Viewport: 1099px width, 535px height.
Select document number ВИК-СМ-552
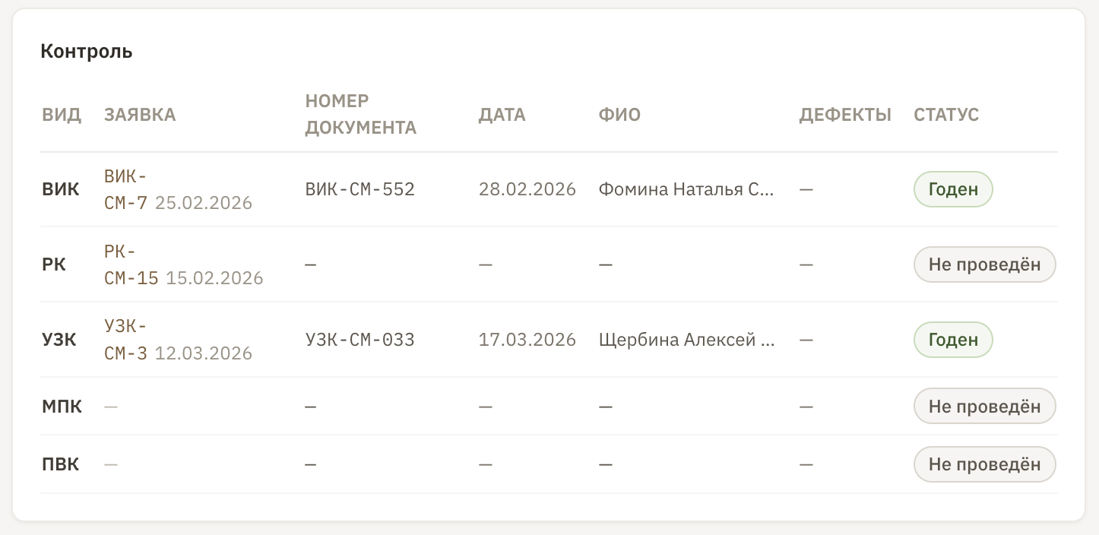click(x=360, y=189)
